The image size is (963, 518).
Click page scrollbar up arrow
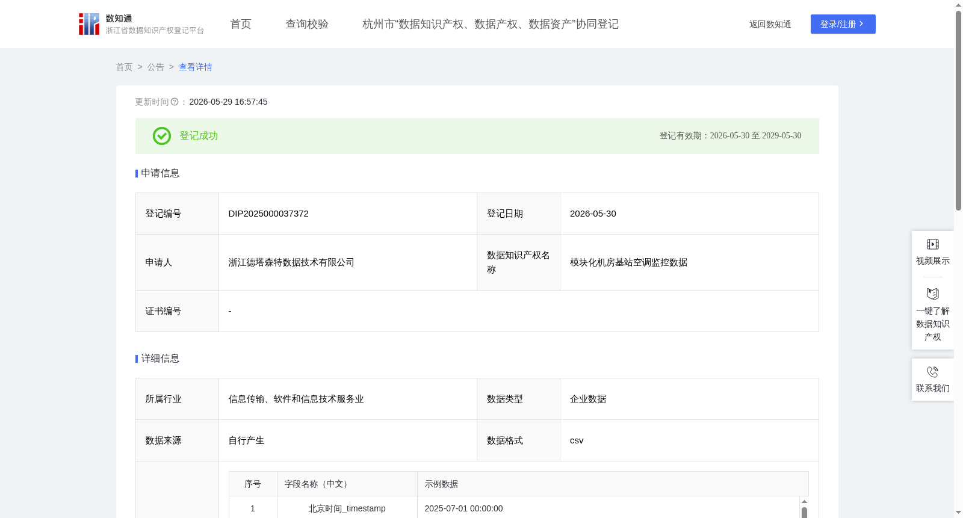click(x=958, y=5)
